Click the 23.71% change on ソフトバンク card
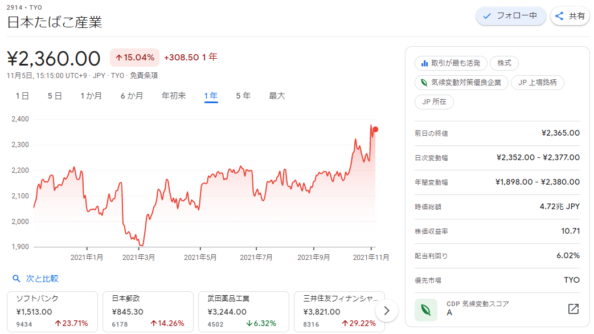 coord(71,323)
